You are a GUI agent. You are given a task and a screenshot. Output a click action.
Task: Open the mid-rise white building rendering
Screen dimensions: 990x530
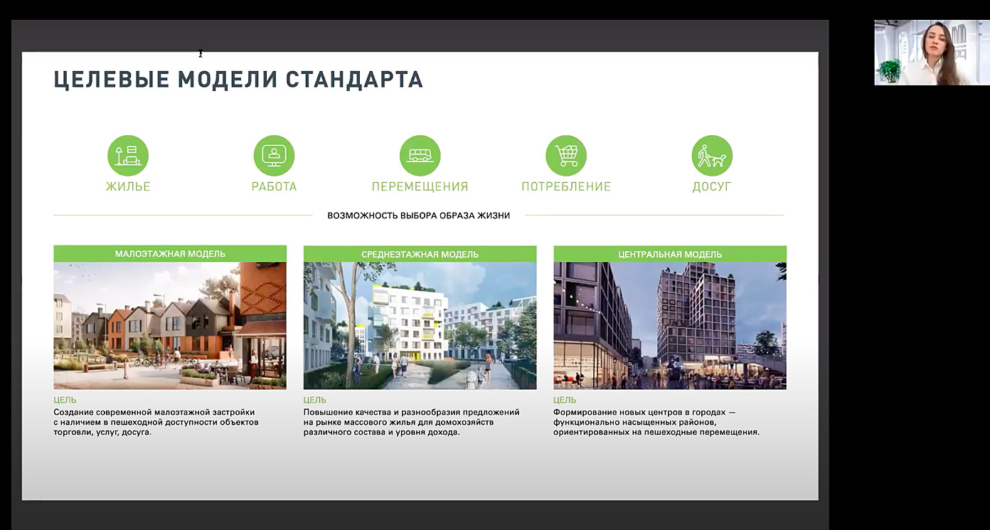click(420, 325)
